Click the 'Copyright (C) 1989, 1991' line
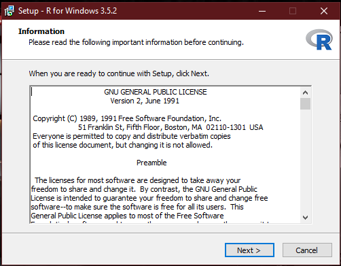 127,118
